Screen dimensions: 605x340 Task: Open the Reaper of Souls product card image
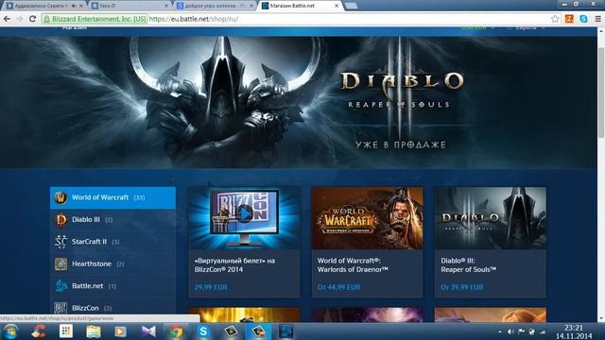[491, 218]
